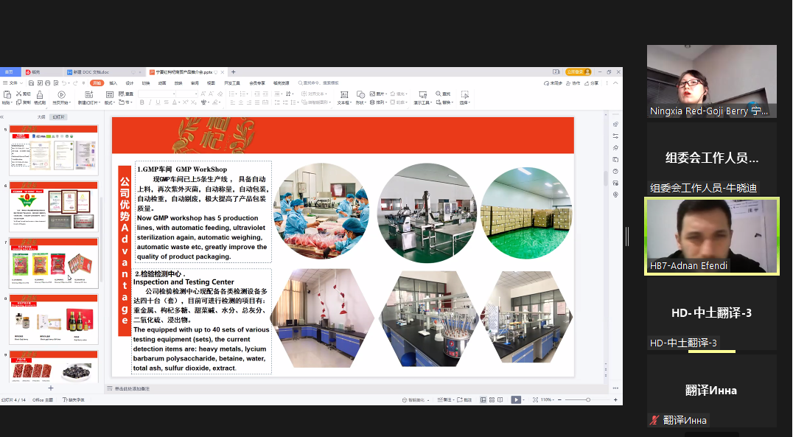
Task: Open the 设计 Design ribbon tab
Action: 130,83
